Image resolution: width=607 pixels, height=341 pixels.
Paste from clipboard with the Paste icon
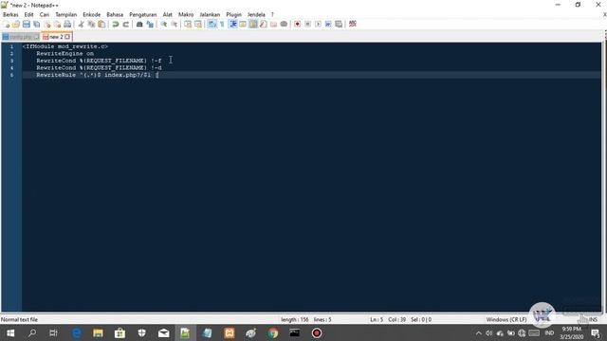click(101, 25)
